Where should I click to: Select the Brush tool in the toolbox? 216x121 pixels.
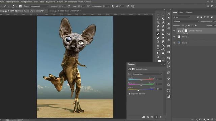click(158, 34)
